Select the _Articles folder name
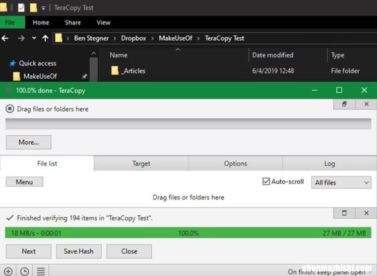The image size is (377, 276). tap(134, 71)
